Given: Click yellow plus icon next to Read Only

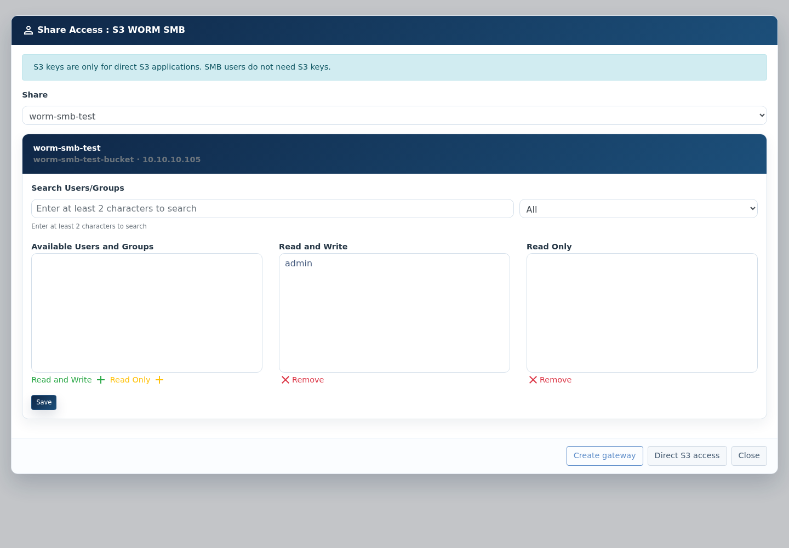Looking at the screenshot, I should coord(159,380).
